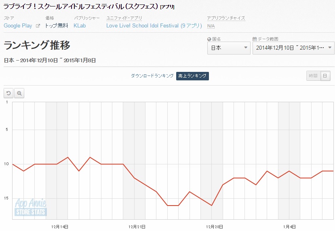Expand the date range dropdown
The image size is (335, 231).
point(293,48)
